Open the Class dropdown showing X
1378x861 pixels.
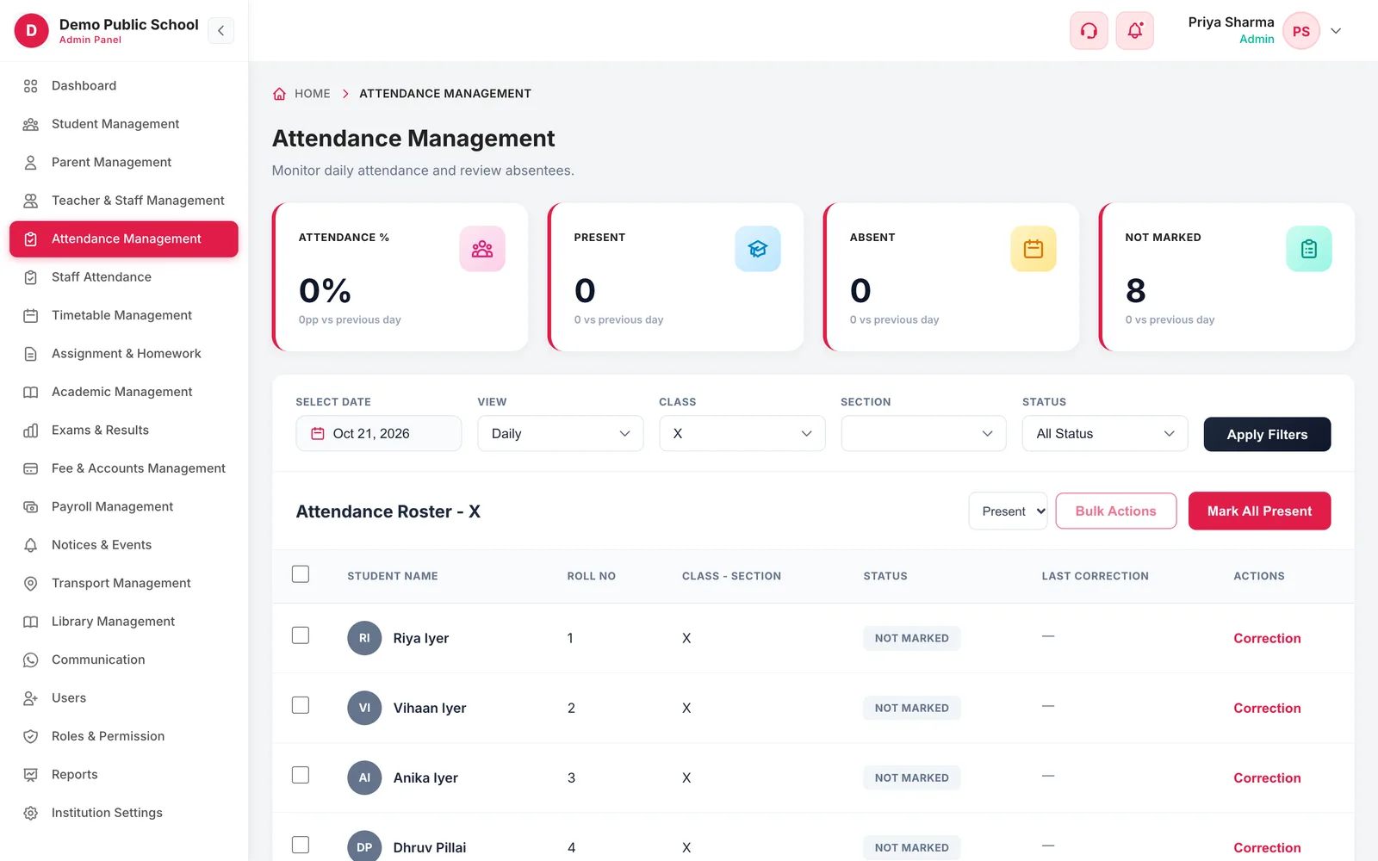click(x=742, y=434)
